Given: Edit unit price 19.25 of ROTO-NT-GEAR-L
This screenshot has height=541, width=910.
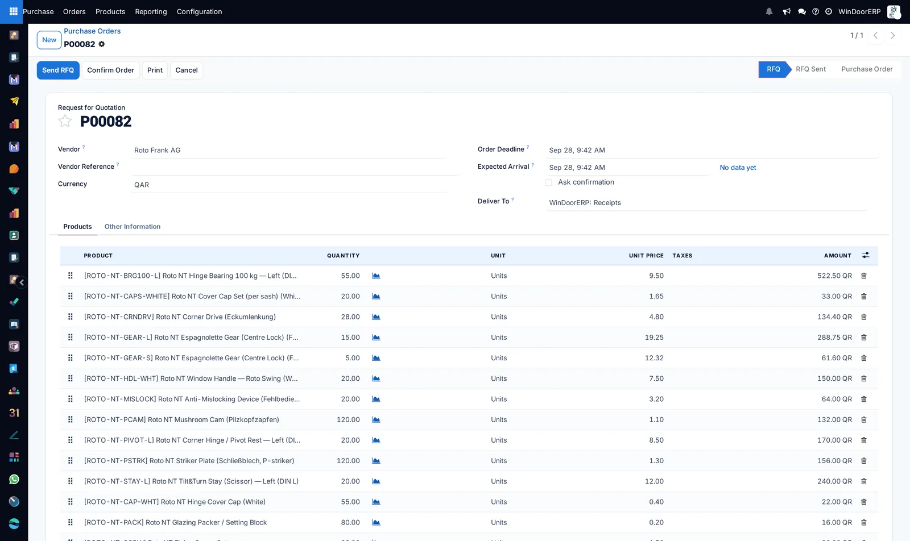Looking at the screenshot, I should click(654, 338).
